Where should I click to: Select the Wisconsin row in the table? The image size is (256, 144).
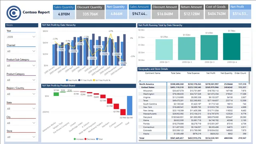[193, 91]
